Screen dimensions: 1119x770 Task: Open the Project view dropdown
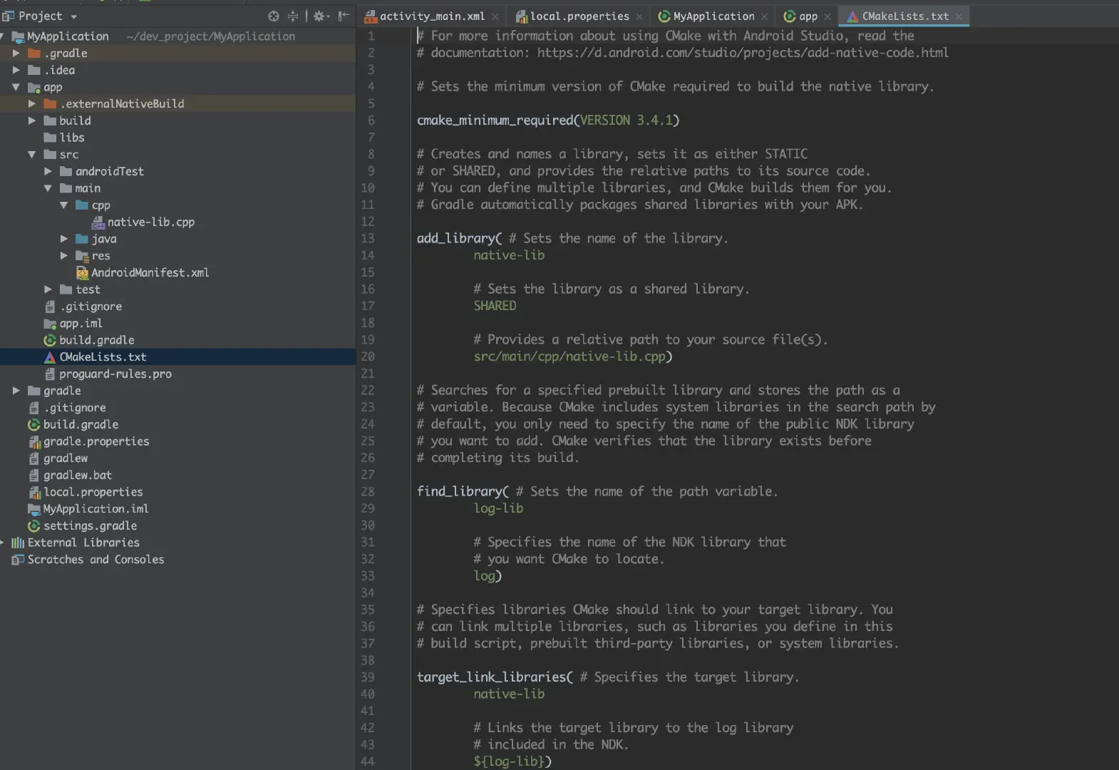click(74, 16)
